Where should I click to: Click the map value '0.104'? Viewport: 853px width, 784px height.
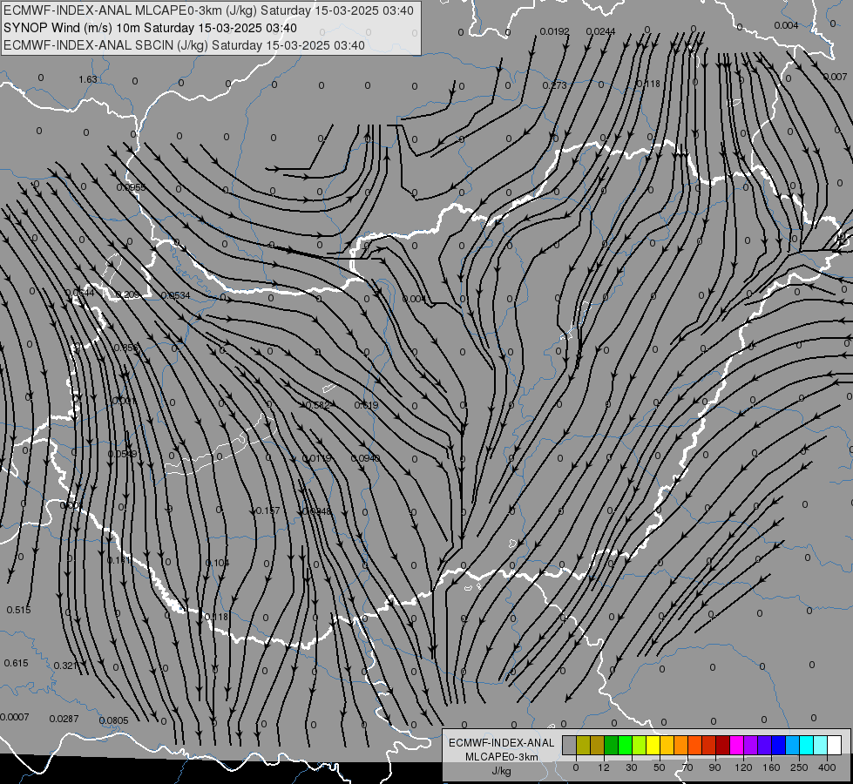218,563
